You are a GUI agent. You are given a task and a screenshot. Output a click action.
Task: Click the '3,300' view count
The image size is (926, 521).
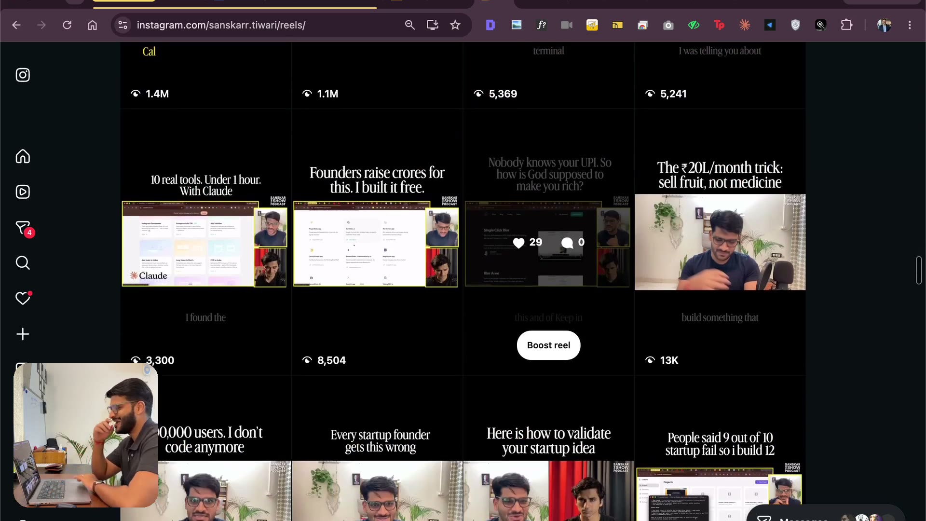click(160, 360)
